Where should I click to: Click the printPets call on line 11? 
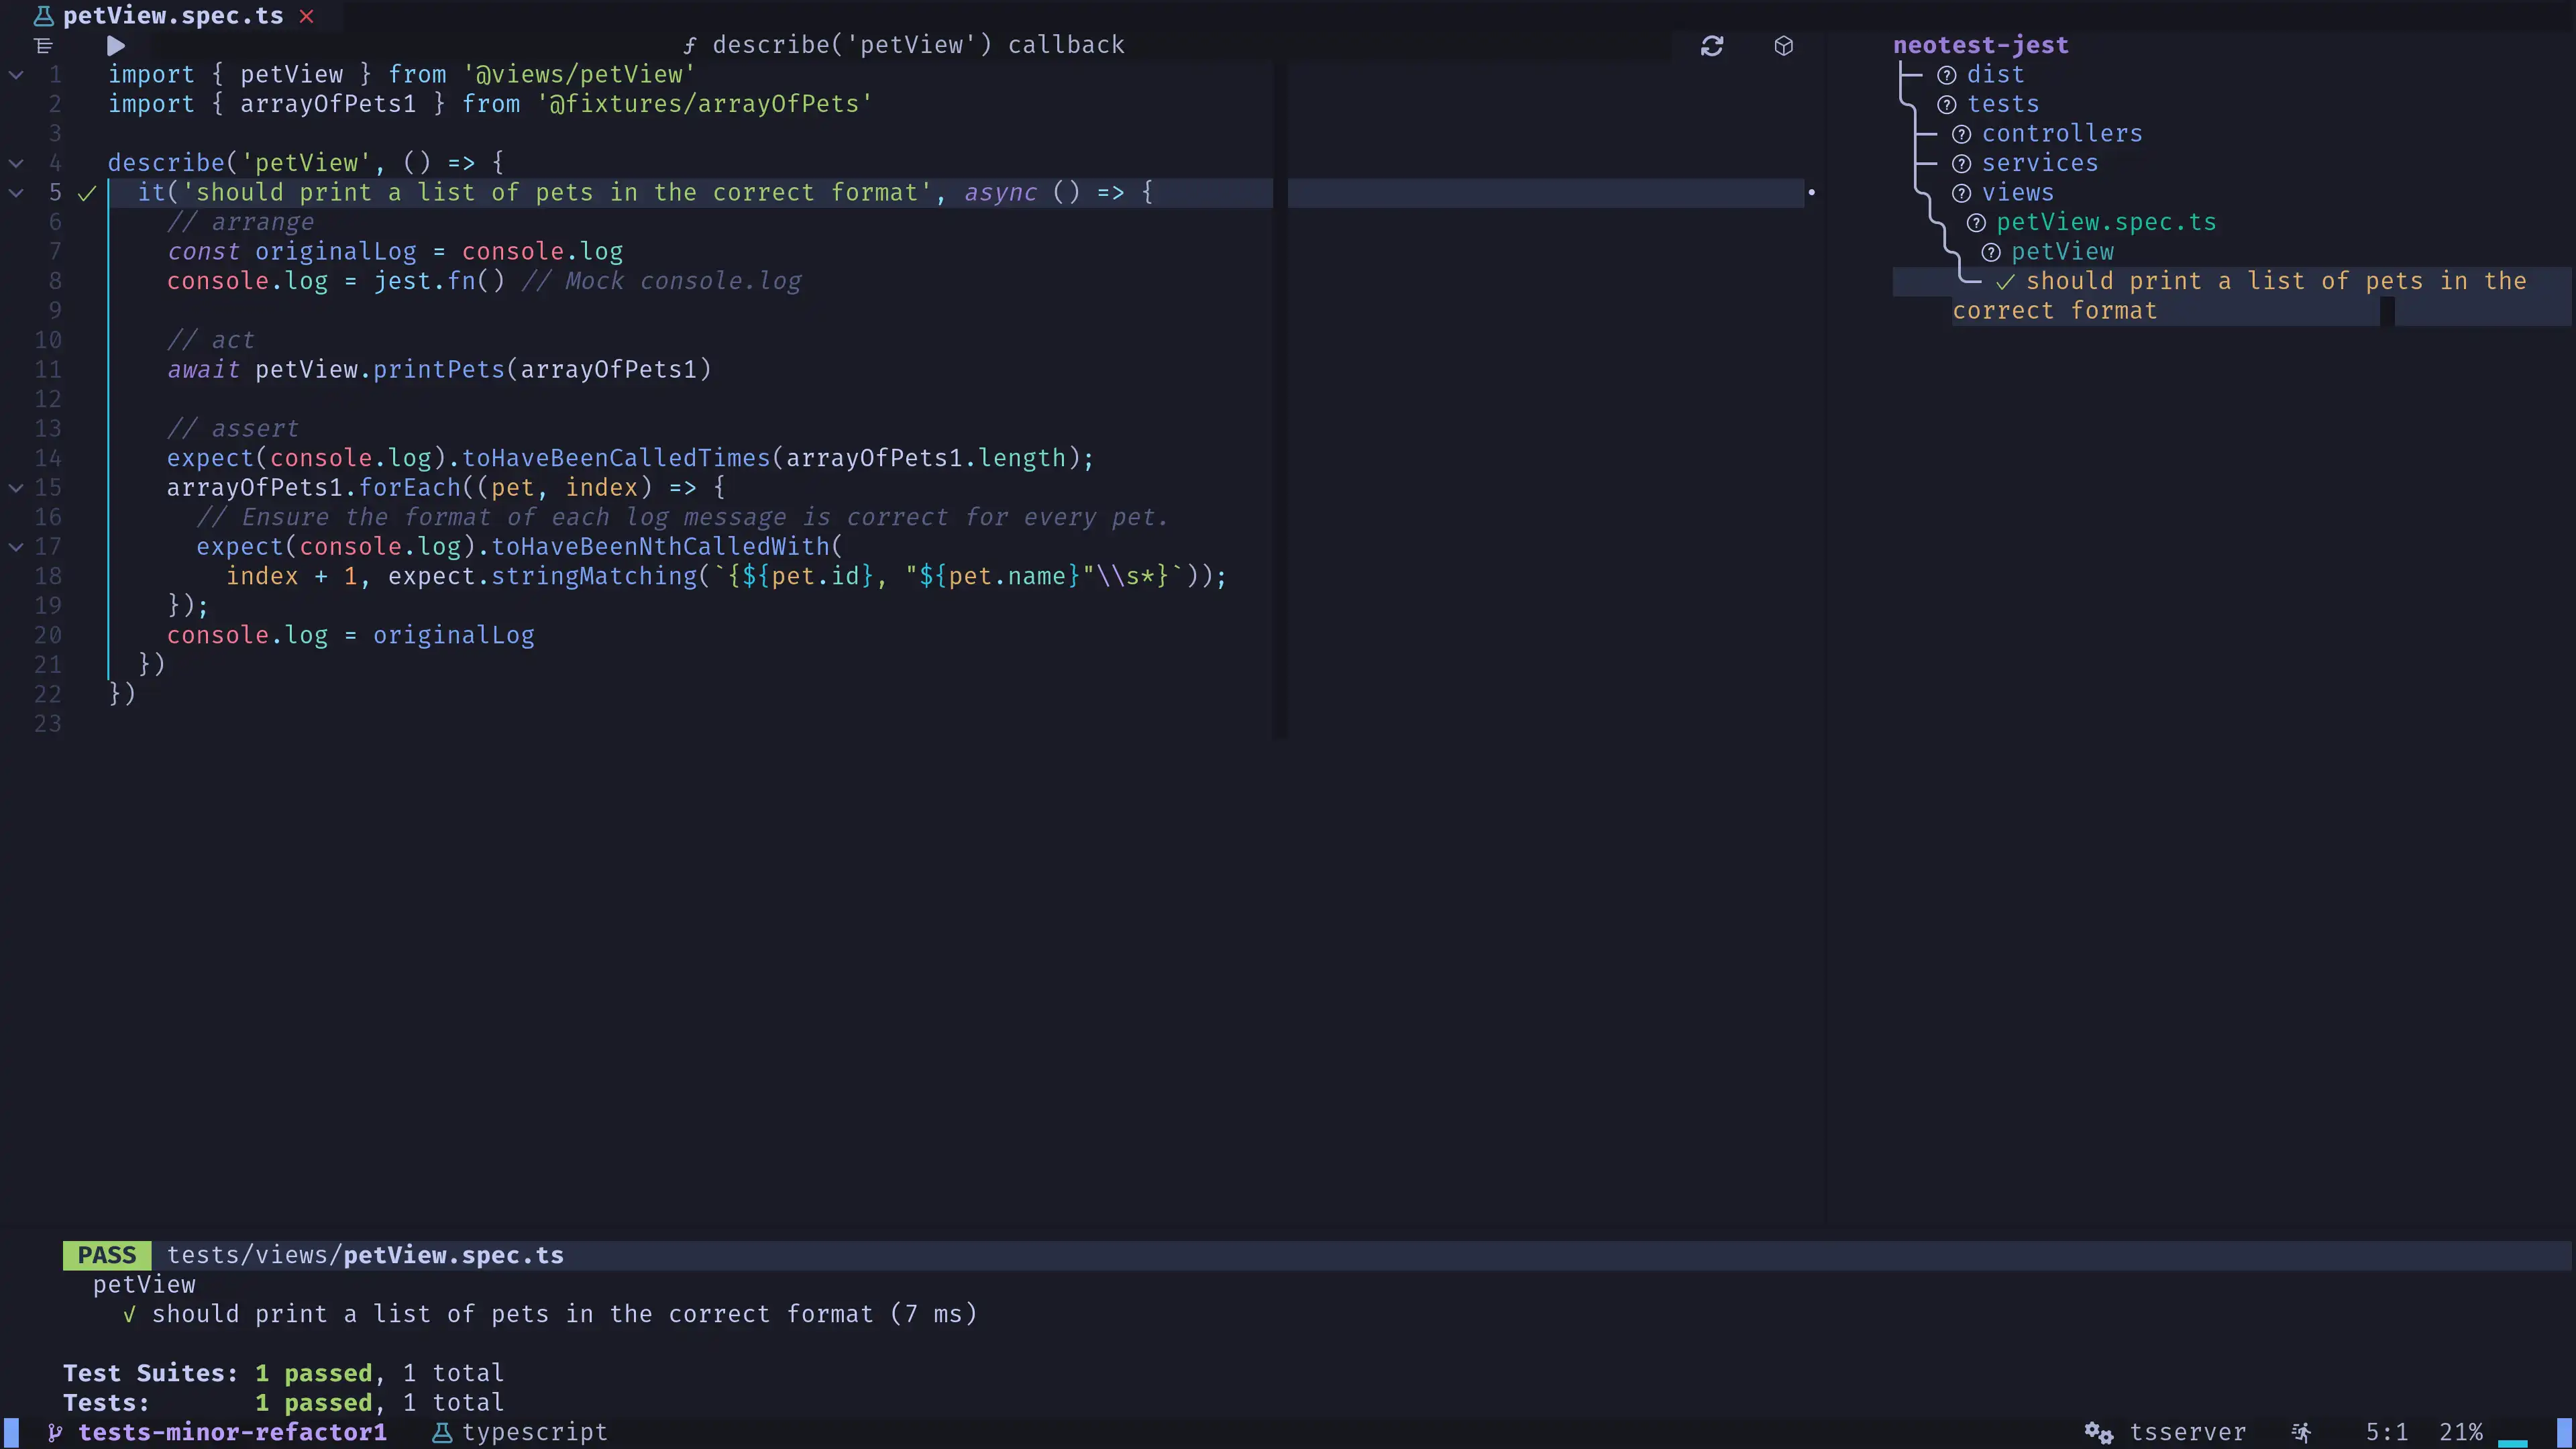click(439, 370)
